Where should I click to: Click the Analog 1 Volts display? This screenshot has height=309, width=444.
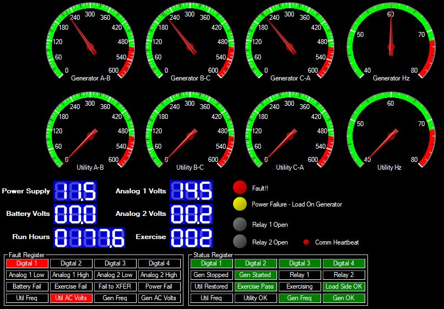(191, 191)
